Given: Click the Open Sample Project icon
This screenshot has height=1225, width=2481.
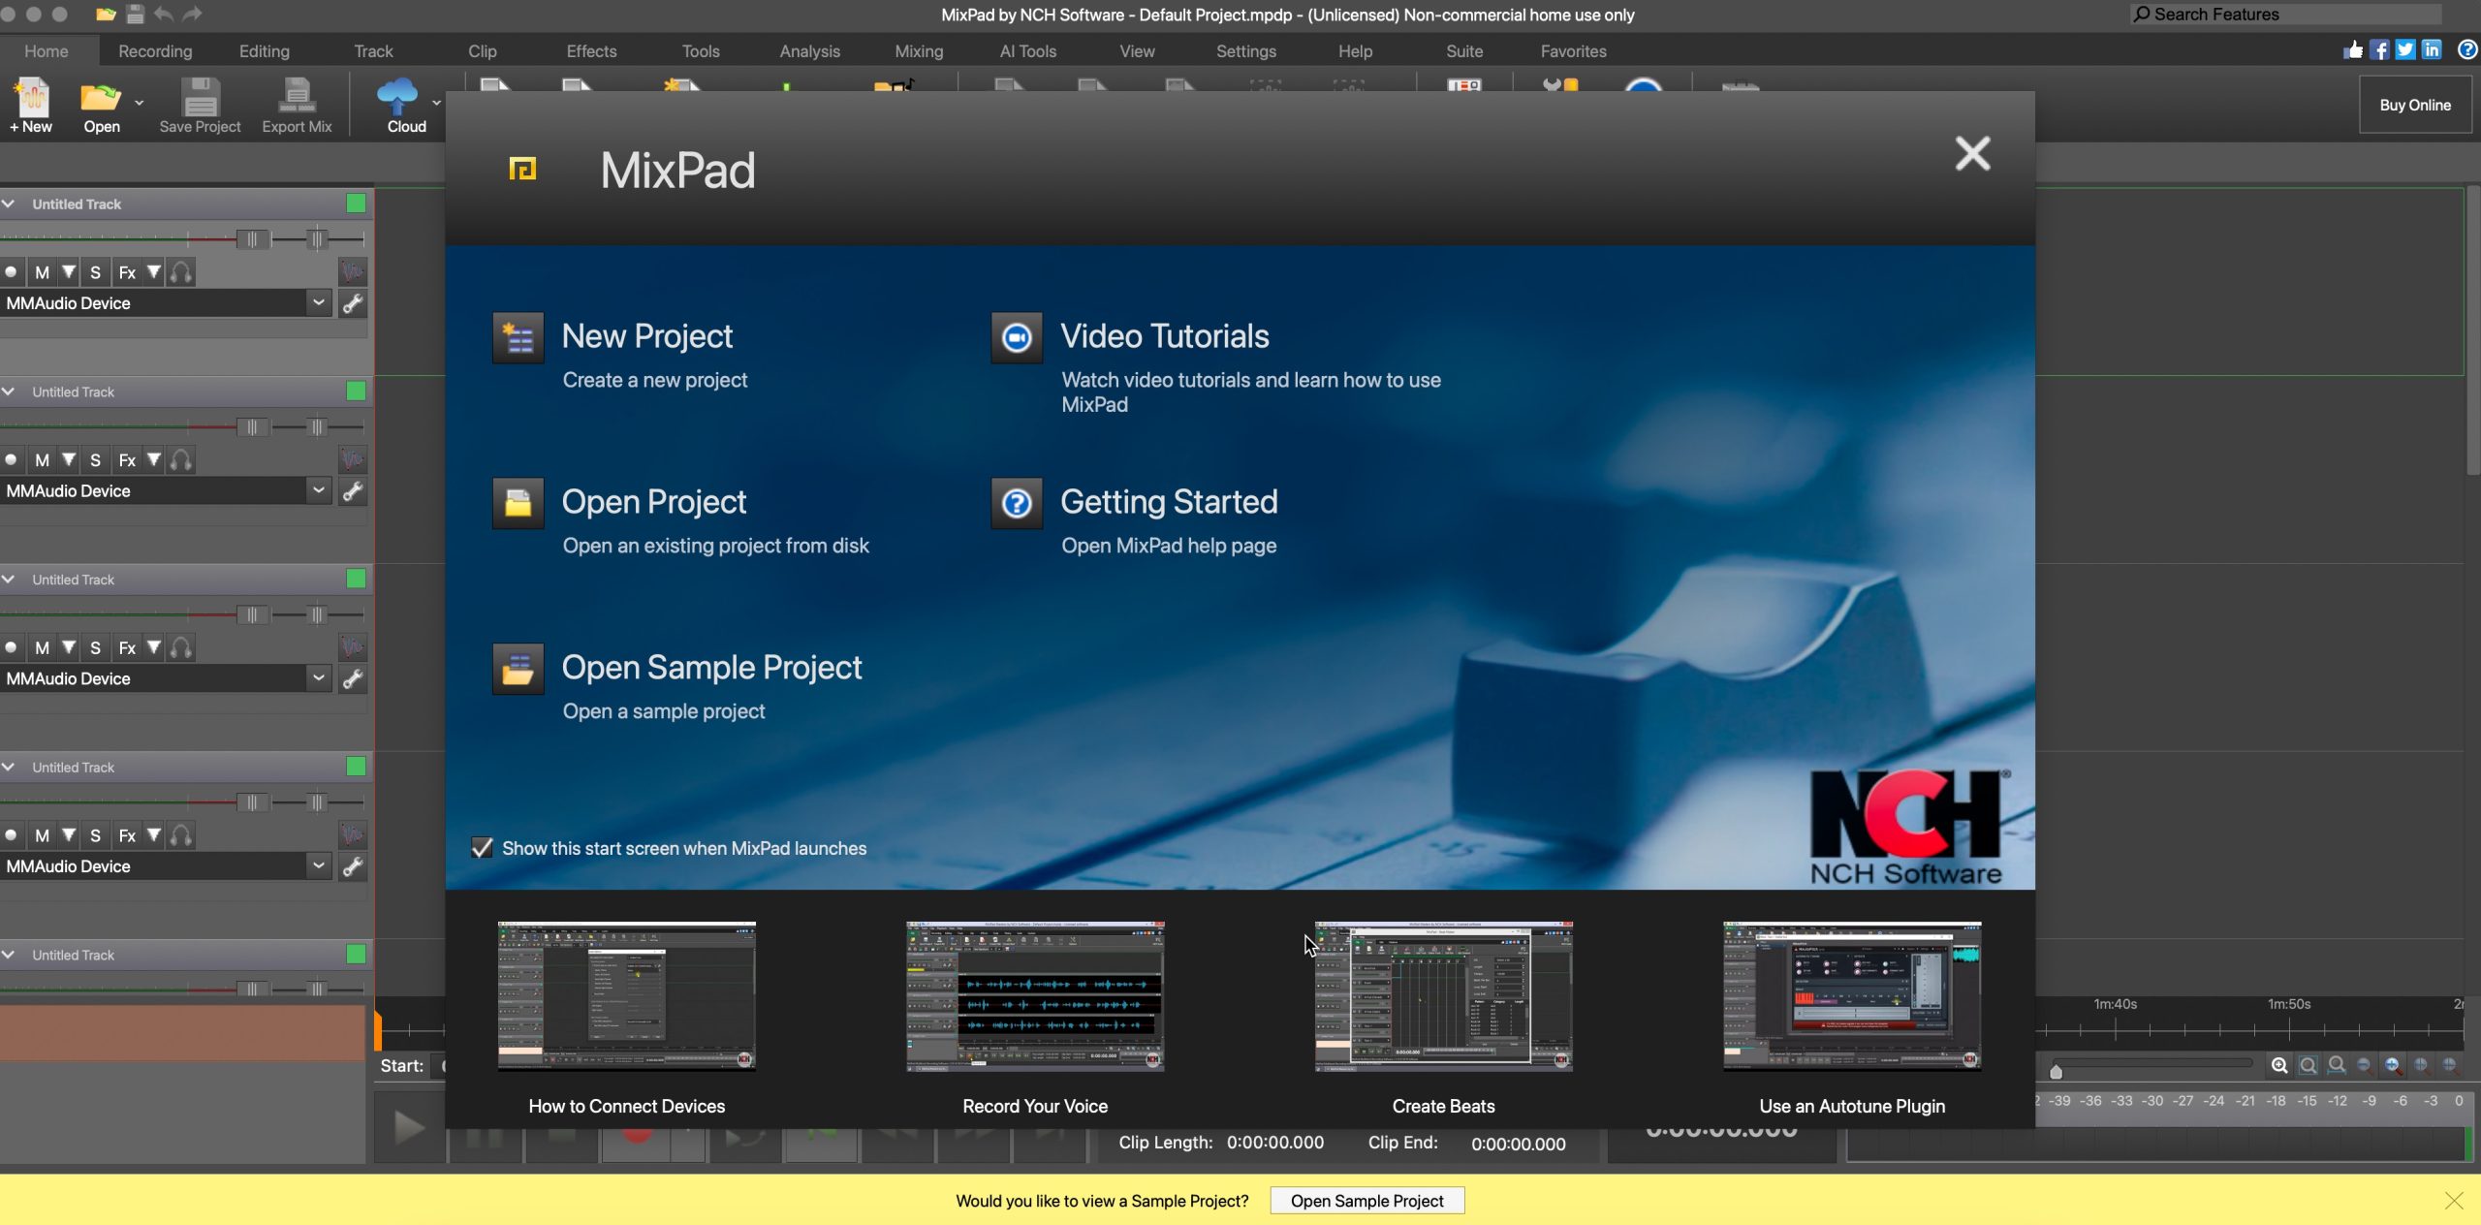Looking at the screenshot, I should tap(518, 669).
